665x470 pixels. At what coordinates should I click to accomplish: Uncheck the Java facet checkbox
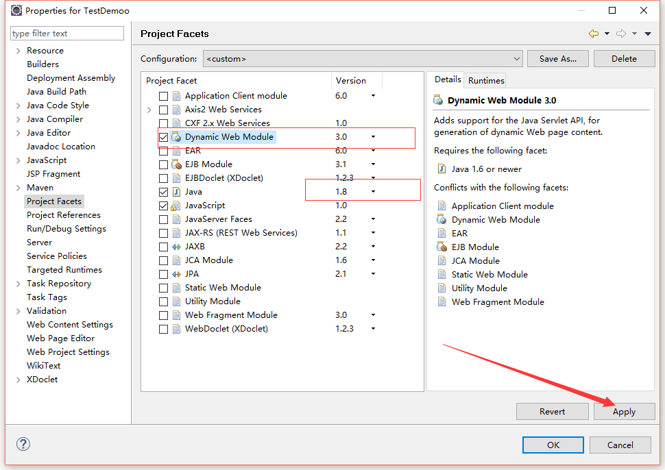pos(163,192)
